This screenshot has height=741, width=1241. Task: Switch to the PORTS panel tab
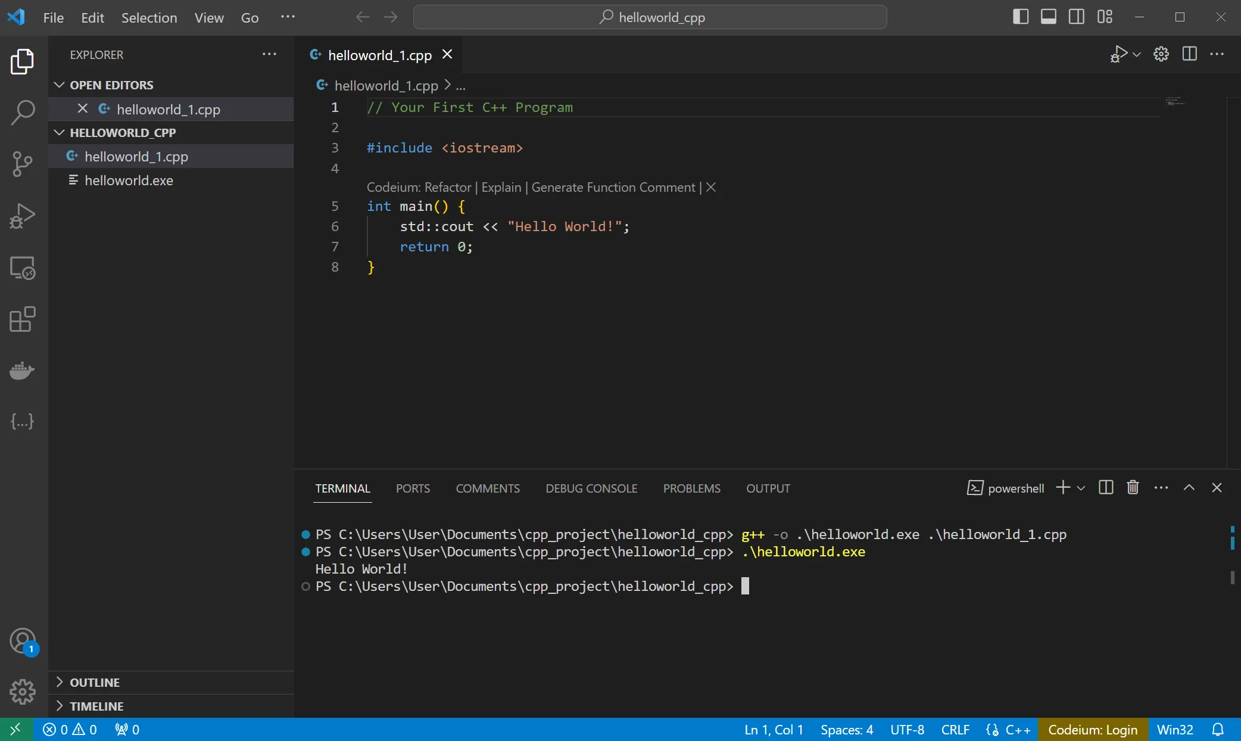pyautogui.click(x=413, y=488)
